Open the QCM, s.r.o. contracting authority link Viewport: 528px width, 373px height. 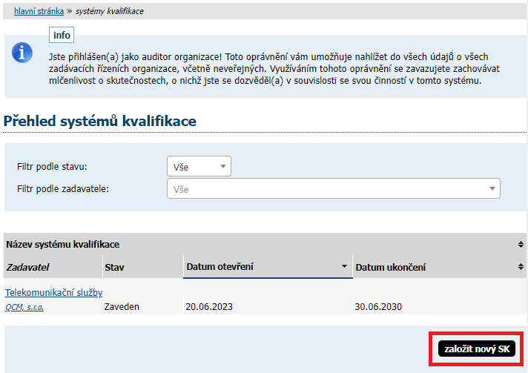point(24,306)
